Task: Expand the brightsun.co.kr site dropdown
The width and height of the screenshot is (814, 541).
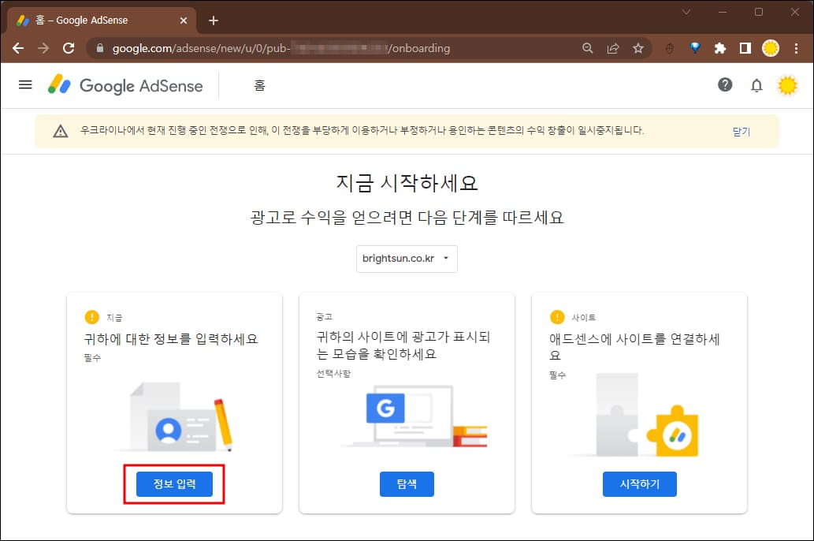Action: pyautogui.click(x=407, y=259)
